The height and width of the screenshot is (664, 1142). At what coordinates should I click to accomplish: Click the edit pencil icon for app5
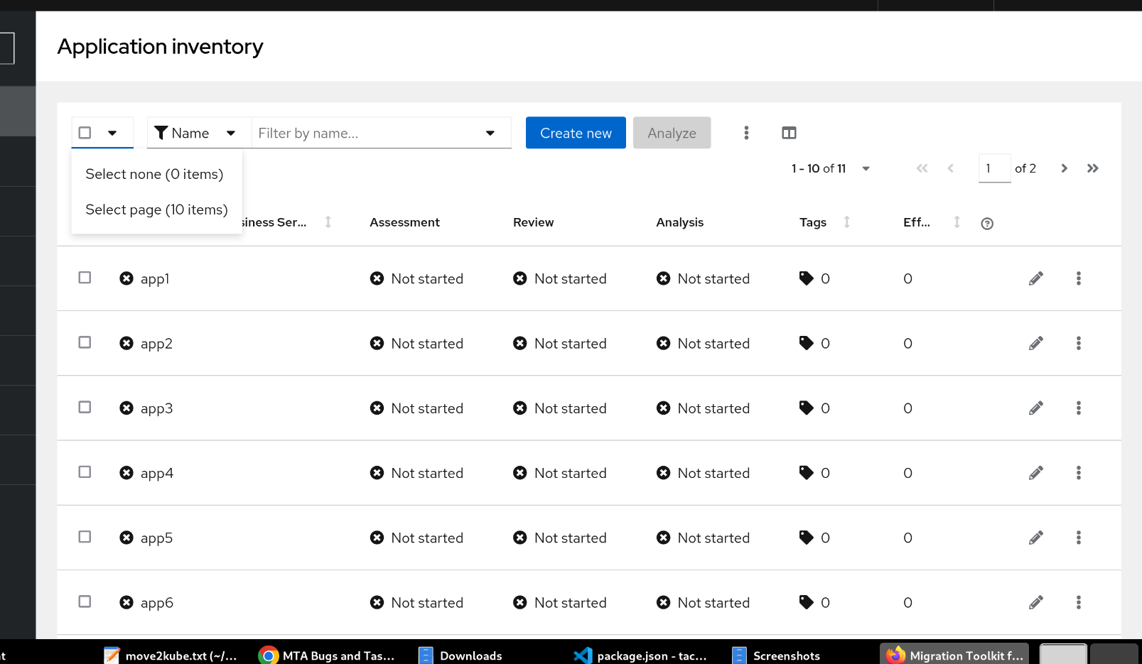(1036, 538)
